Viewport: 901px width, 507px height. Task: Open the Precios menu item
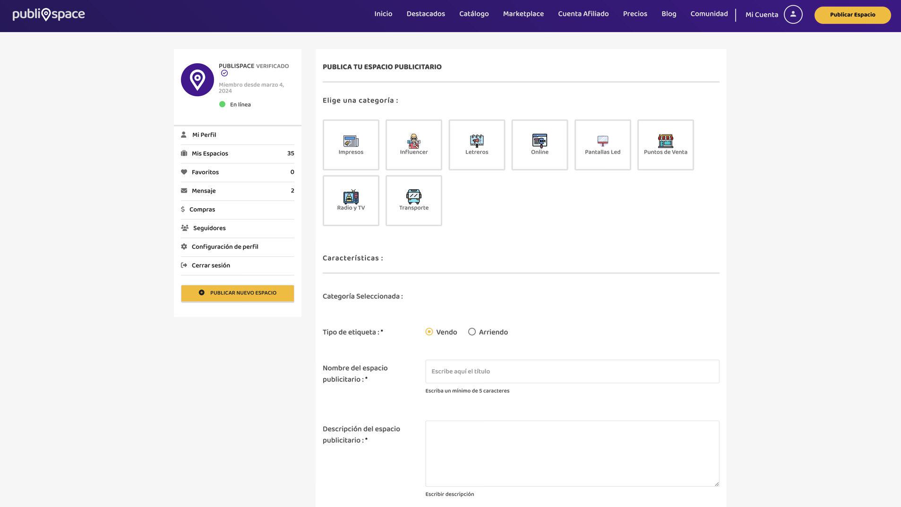click(635, 14)
